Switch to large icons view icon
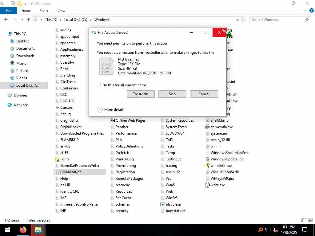 coord(310,220)
